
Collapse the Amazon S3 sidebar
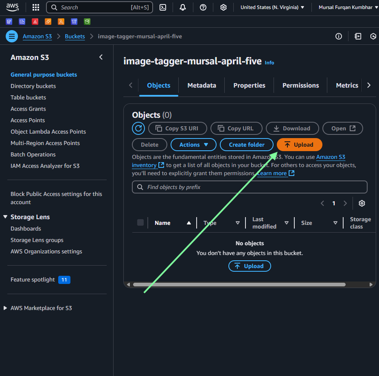click(101, 57)
